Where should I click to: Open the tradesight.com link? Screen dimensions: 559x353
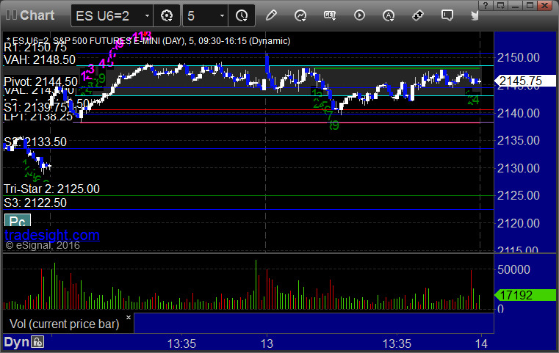click(x=52, y=235)
